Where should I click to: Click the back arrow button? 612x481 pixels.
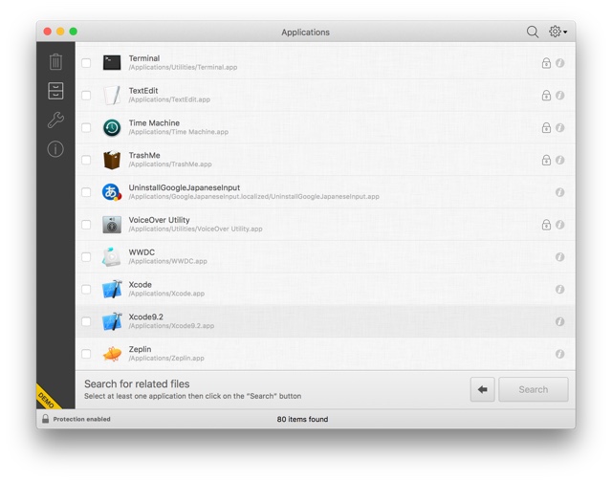[x=482, y=389]
